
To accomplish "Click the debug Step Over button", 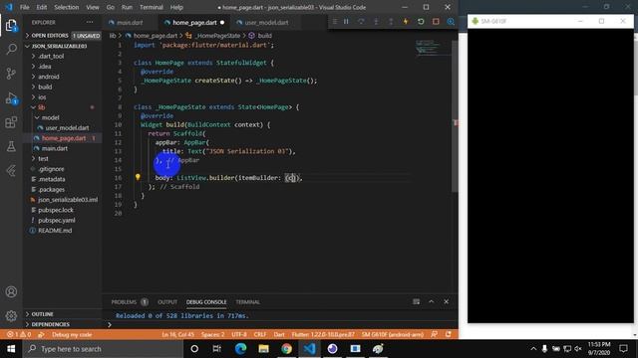I will coord(361,22).
